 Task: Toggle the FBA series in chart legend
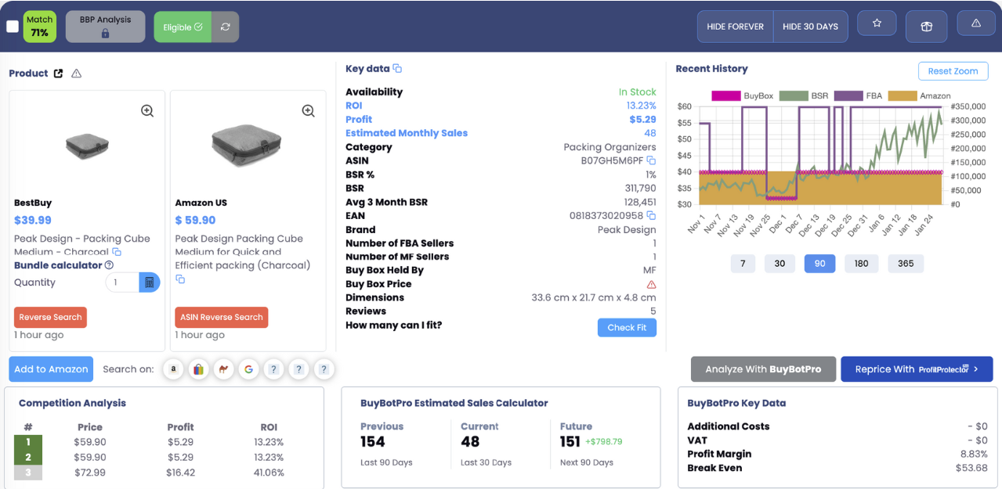coord(859,95)
